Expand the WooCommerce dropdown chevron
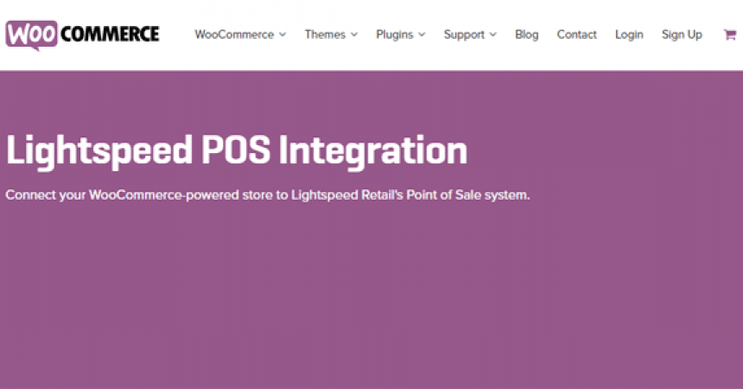 [x=283, y=35]
